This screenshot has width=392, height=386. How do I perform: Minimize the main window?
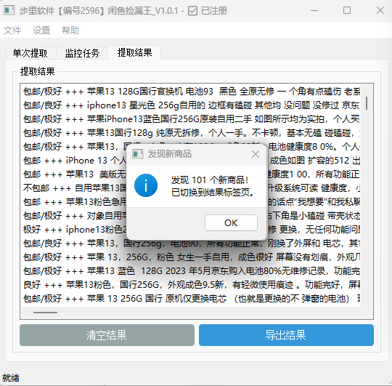(x=314, y=10)
